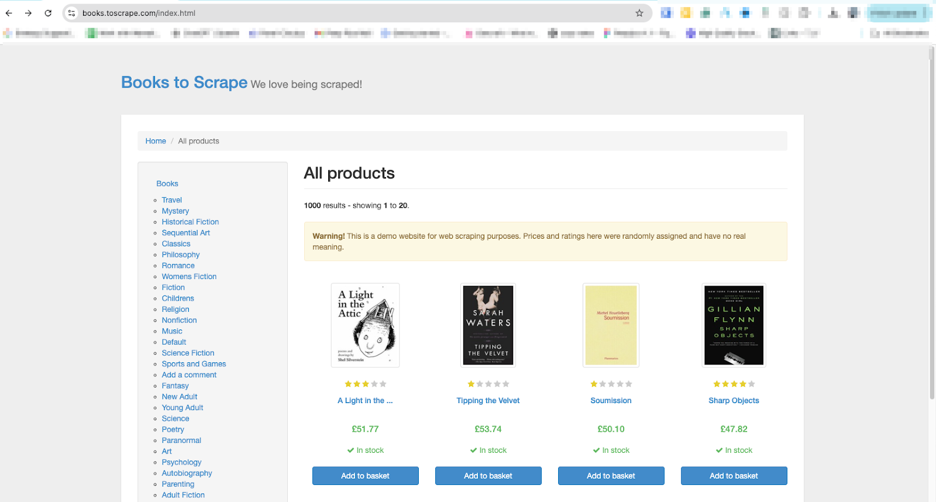Select the Mystery category
The width and height of the screenshot is (936, 502).
click(x=175, y=211)
